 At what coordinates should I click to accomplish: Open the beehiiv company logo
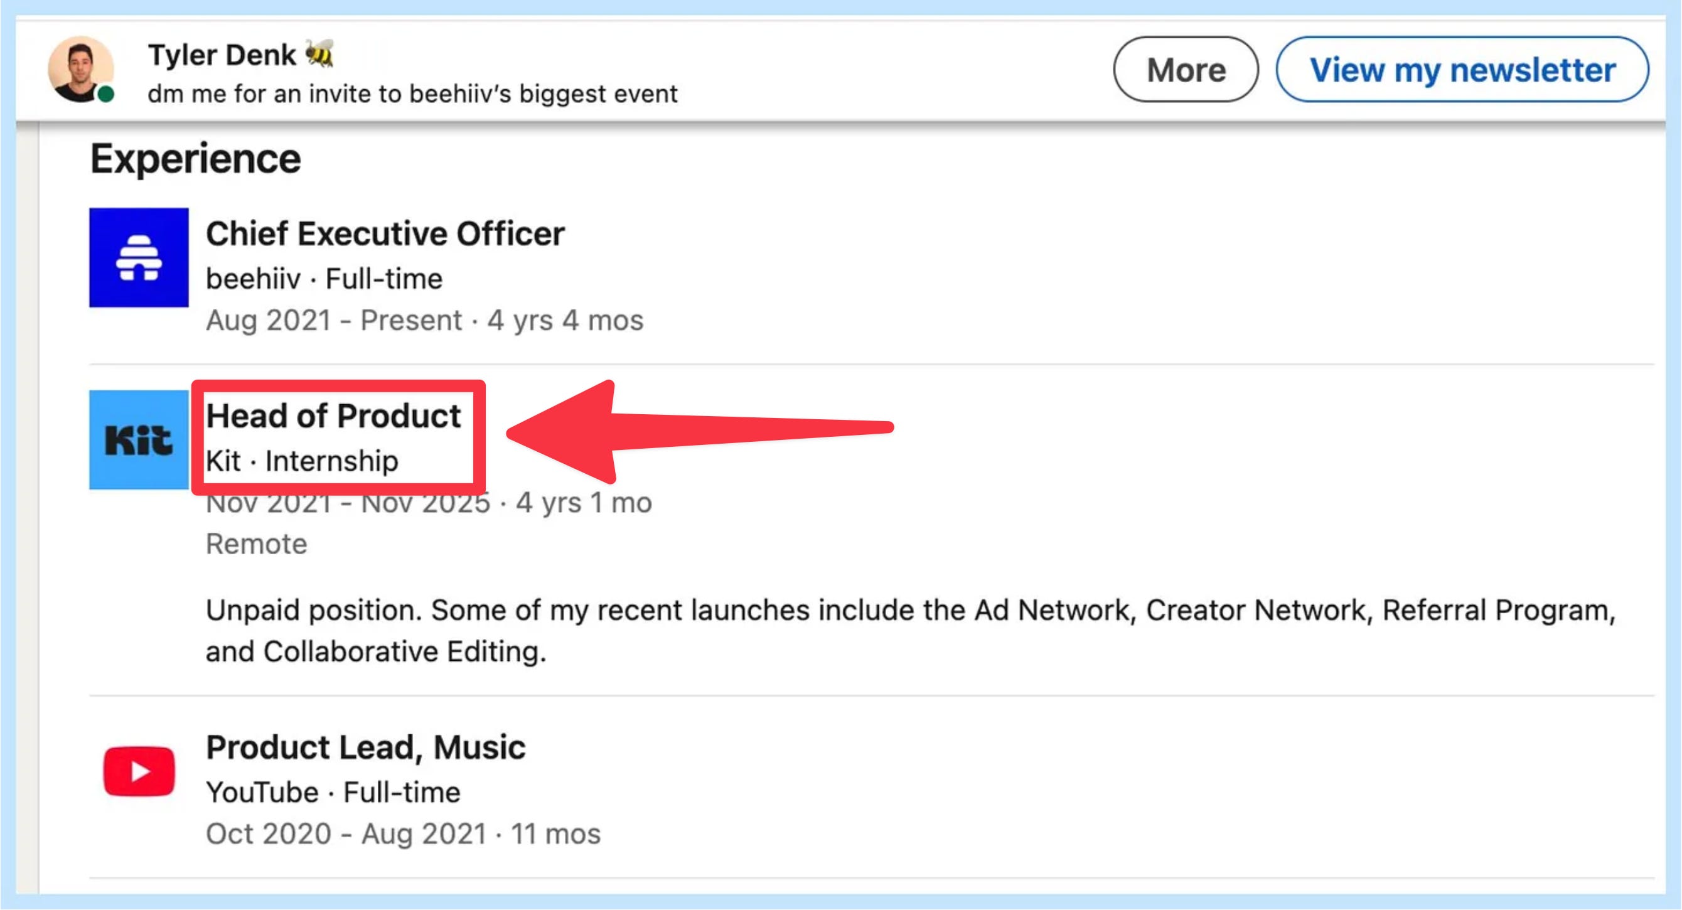(x=139, y=257)
